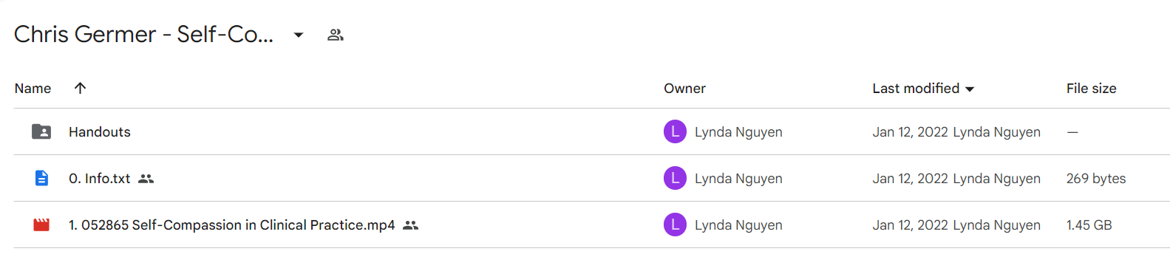Click the File size column header
Viewport: 1170px width, 274px height.
(1091, 88)
